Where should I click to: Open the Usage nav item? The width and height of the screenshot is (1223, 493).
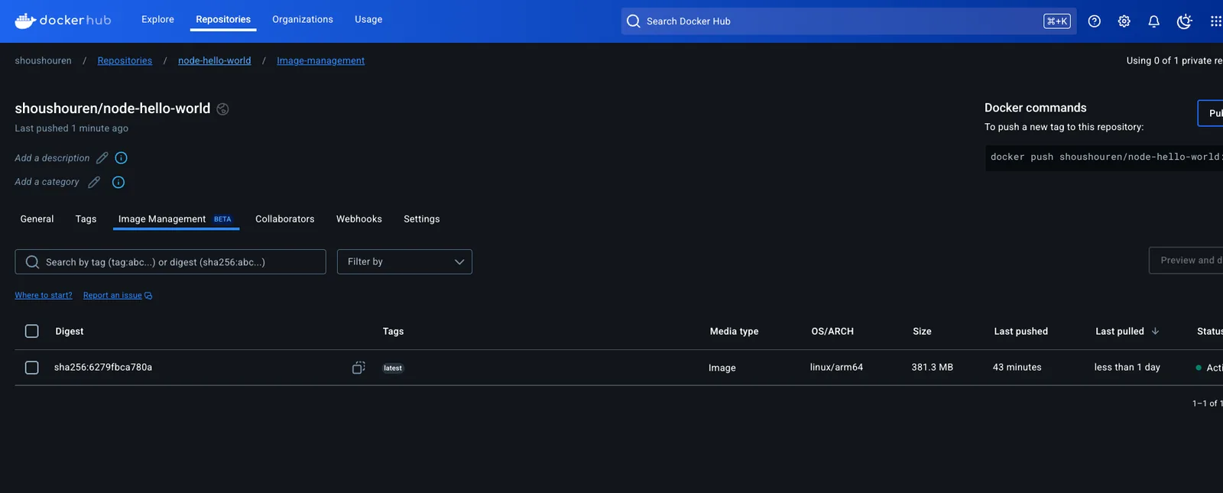pos(368,19)
